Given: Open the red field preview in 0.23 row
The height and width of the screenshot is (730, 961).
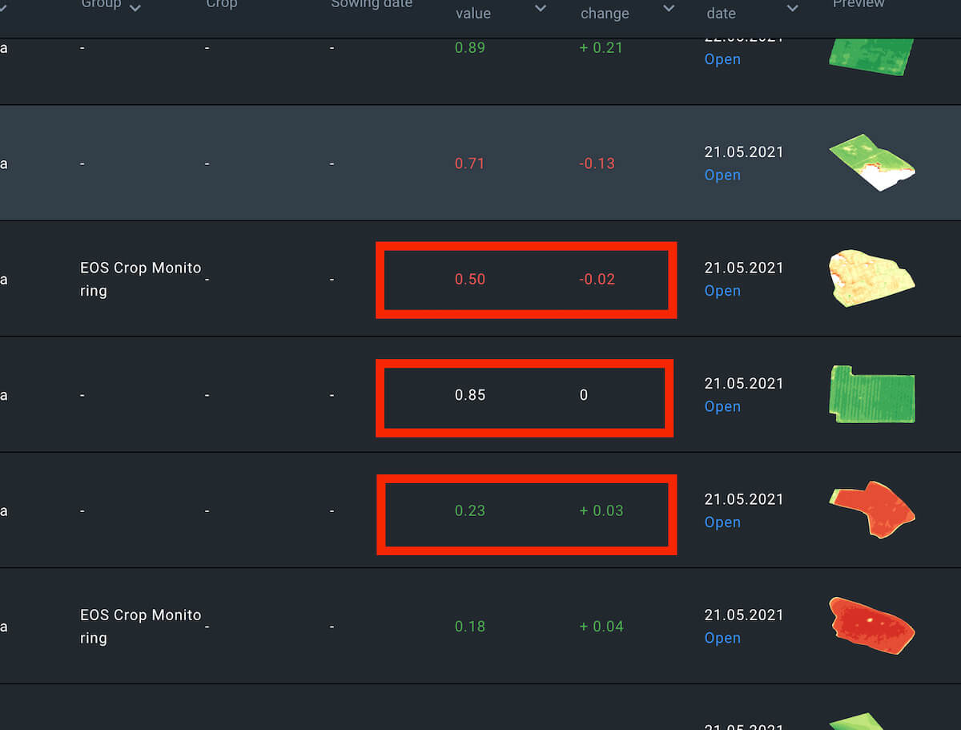Looking at the screenshot, I should pyautogui.click(x=871, y=510).
